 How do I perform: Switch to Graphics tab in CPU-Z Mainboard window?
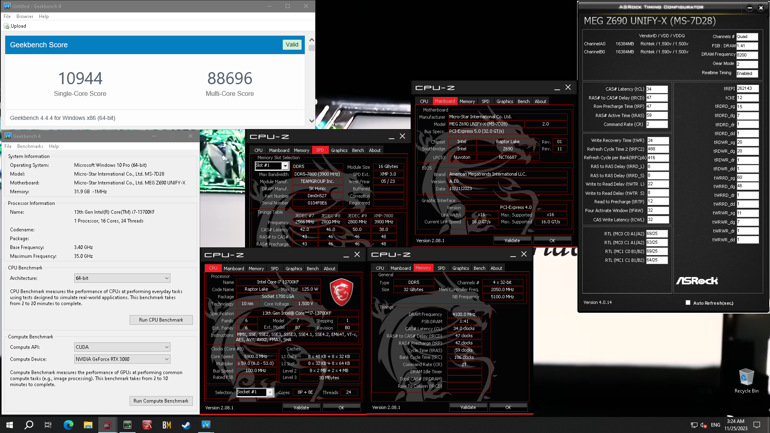coord(505,101)
